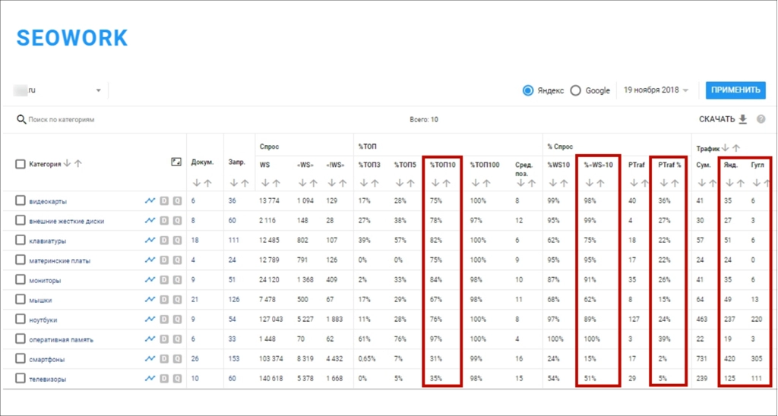Image resolution: width=778 pixels, height=416 pixels.
Task: Open the 19 ноября 2018 date dropdown
Action: (656, 90)
